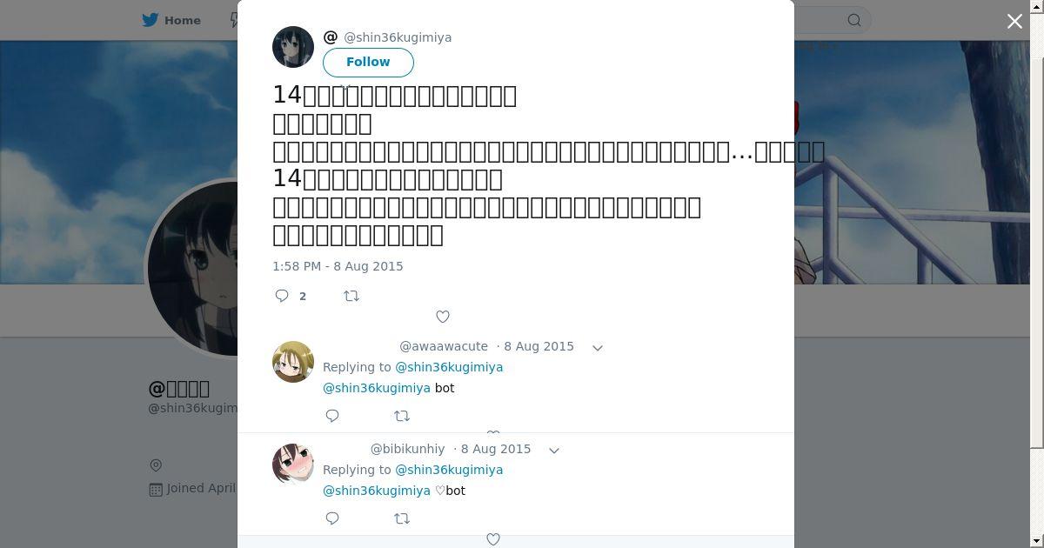Viewport: 1044px width, 548px height.
Task: Click the Follow button
Action: pos(368,62)
